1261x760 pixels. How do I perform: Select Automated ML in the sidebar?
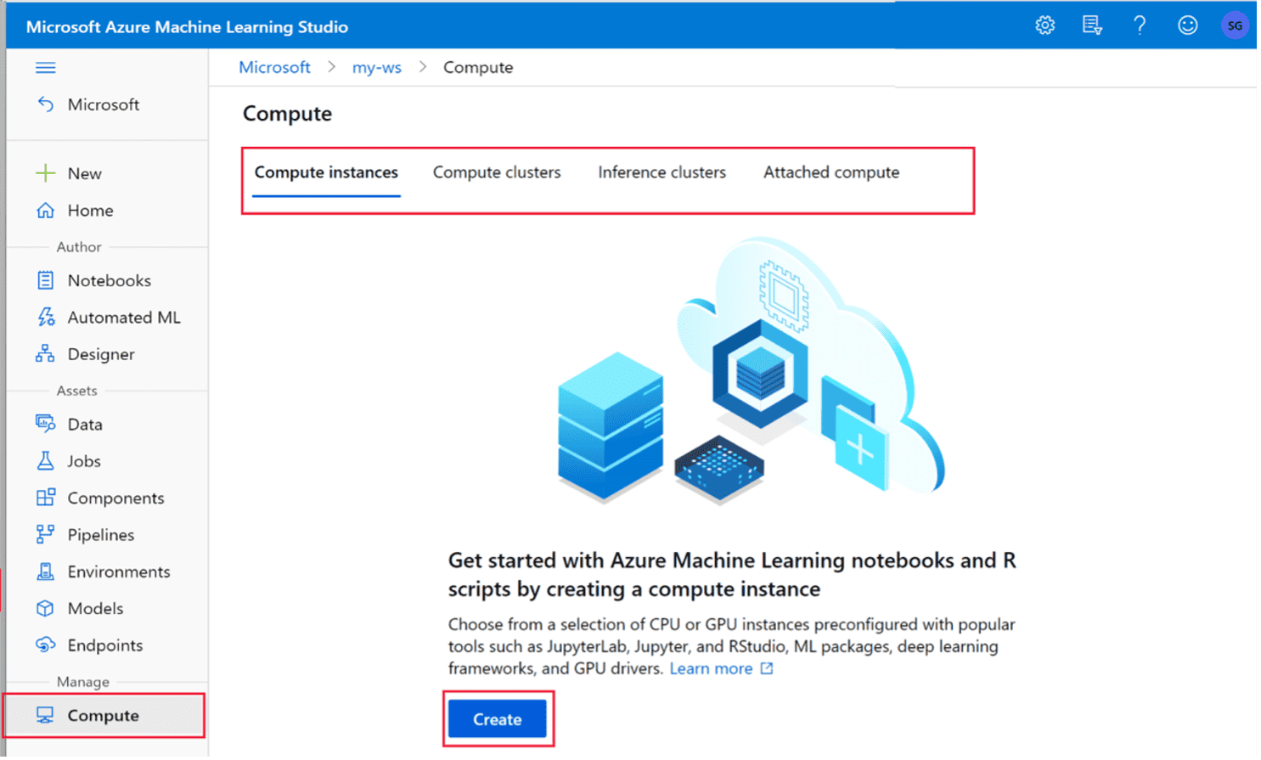click(123, 317)
